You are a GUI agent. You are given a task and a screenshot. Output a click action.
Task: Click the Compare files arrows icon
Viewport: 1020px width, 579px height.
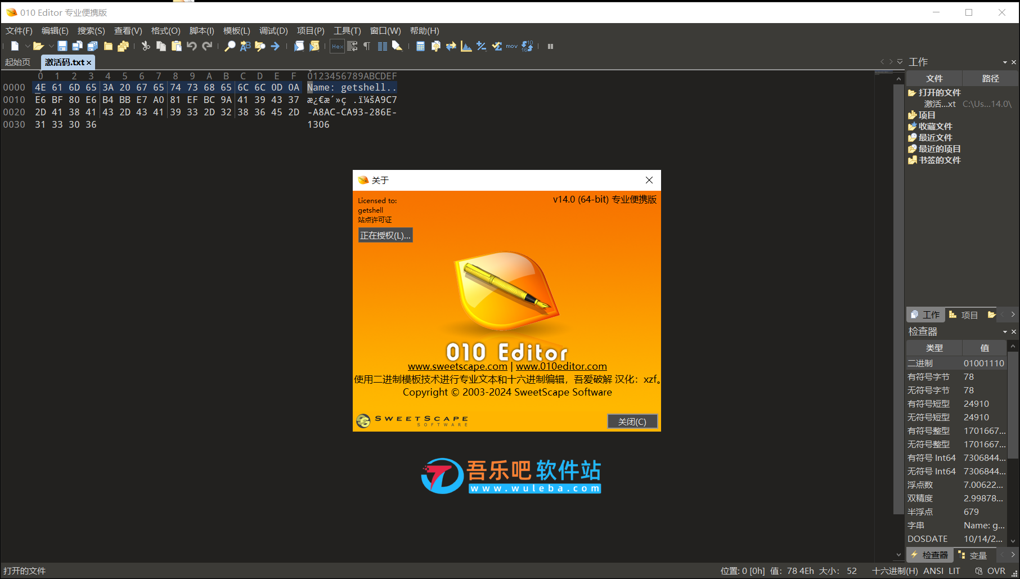point(451,46)
